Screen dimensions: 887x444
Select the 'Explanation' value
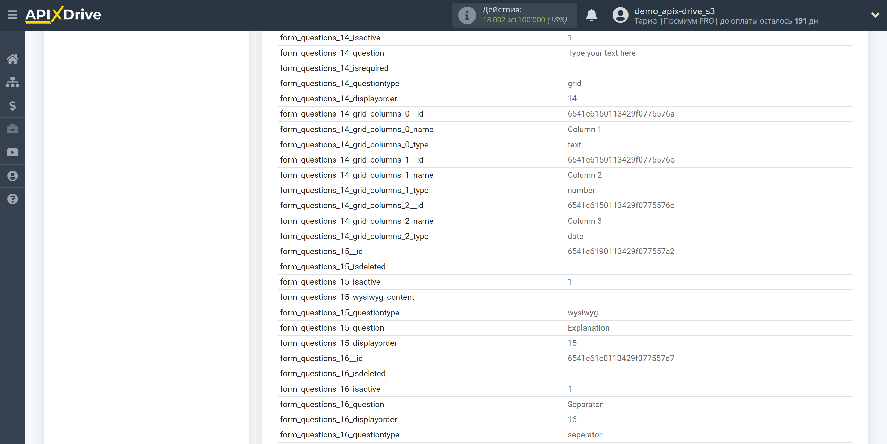click(x=588, y=328)
